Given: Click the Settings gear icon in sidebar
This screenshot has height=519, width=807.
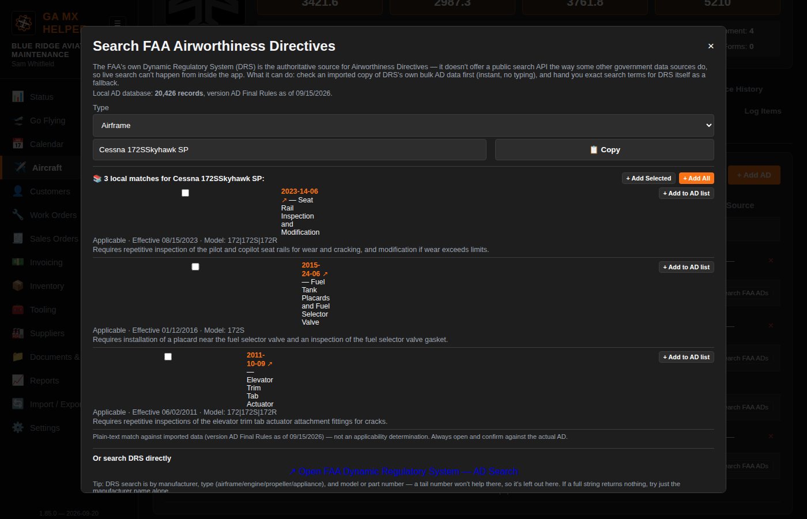Looking at the screenshot, I should pos(18,428).
